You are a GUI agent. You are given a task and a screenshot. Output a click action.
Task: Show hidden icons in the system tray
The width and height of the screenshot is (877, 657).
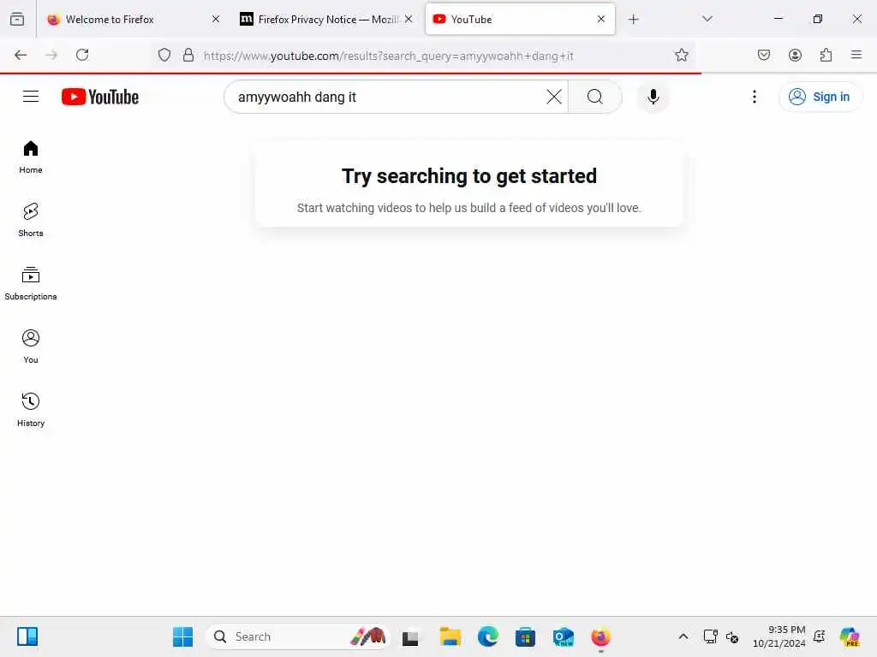pyautogui.click(x=683, y=636)
